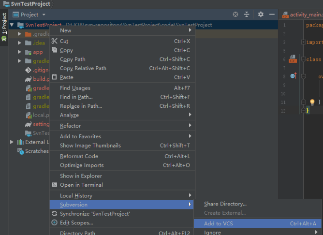
Task: Expand the .idea folder arrow
Action: [x=19, y=43]
